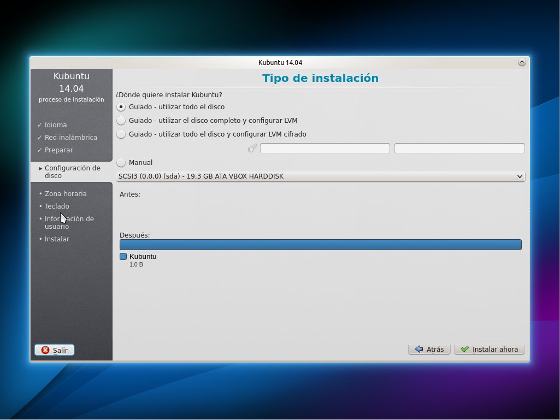This screenshot has height=420, width=560.
Task: Click the Red inalámbrica step
Action: pos(70,138)
